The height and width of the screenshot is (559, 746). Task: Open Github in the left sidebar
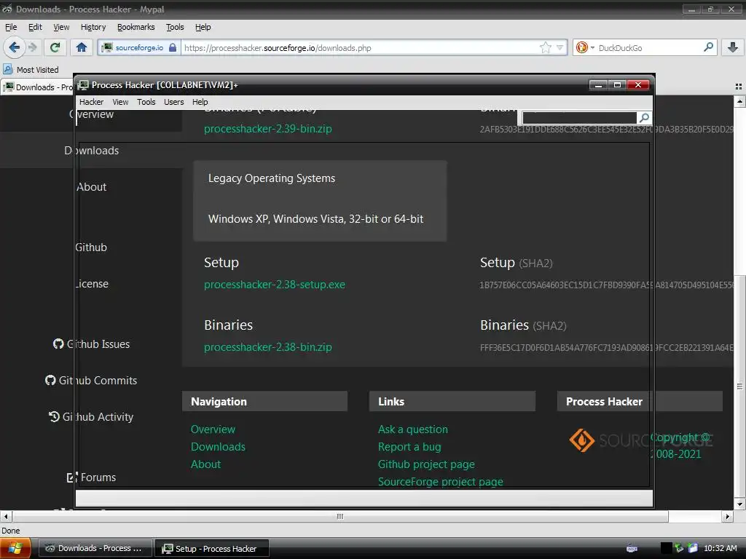click(91, 247)
